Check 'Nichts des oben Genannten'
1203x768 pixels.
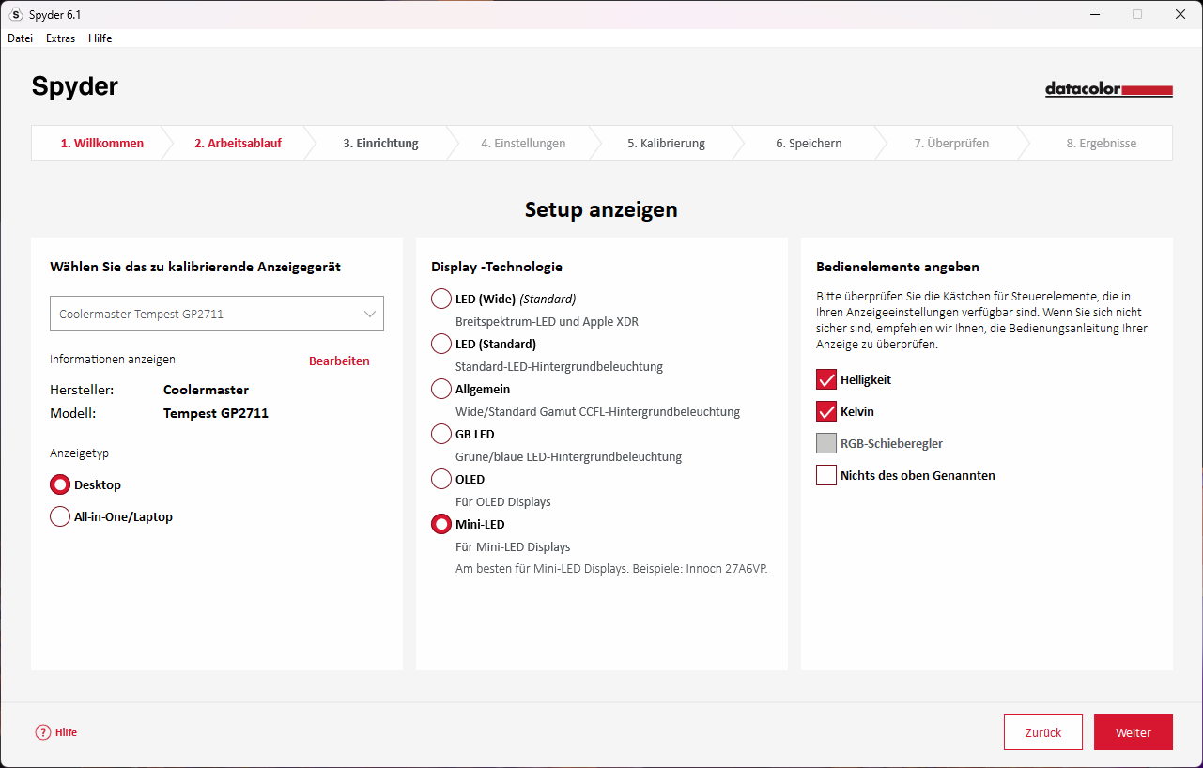click(x=826, y=475)
